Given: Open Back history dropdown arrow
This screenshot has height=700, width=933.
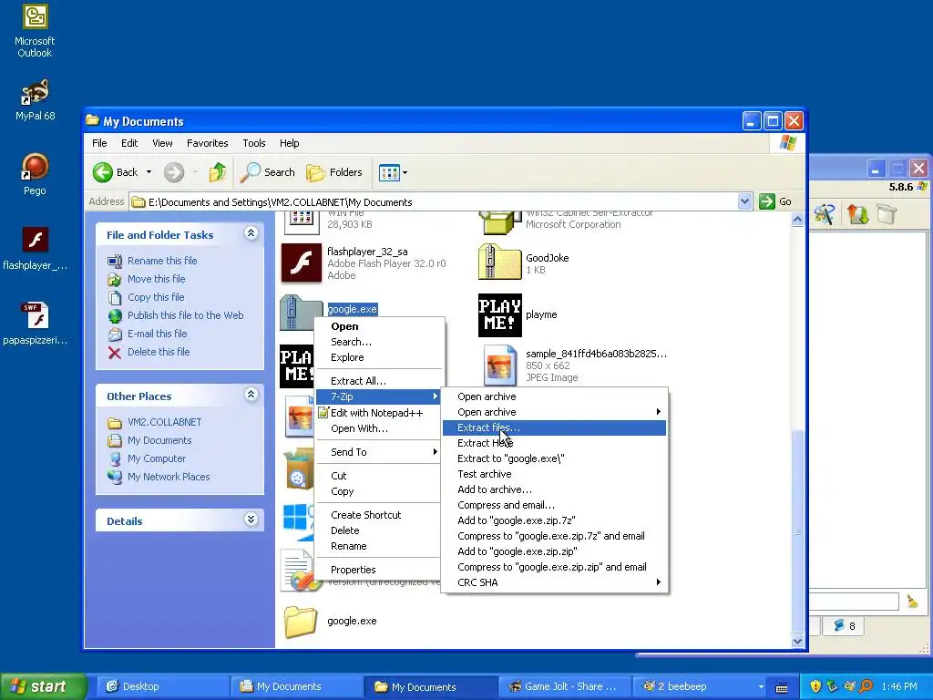Looking at the screenshot, I should click(x=149, y=172).
